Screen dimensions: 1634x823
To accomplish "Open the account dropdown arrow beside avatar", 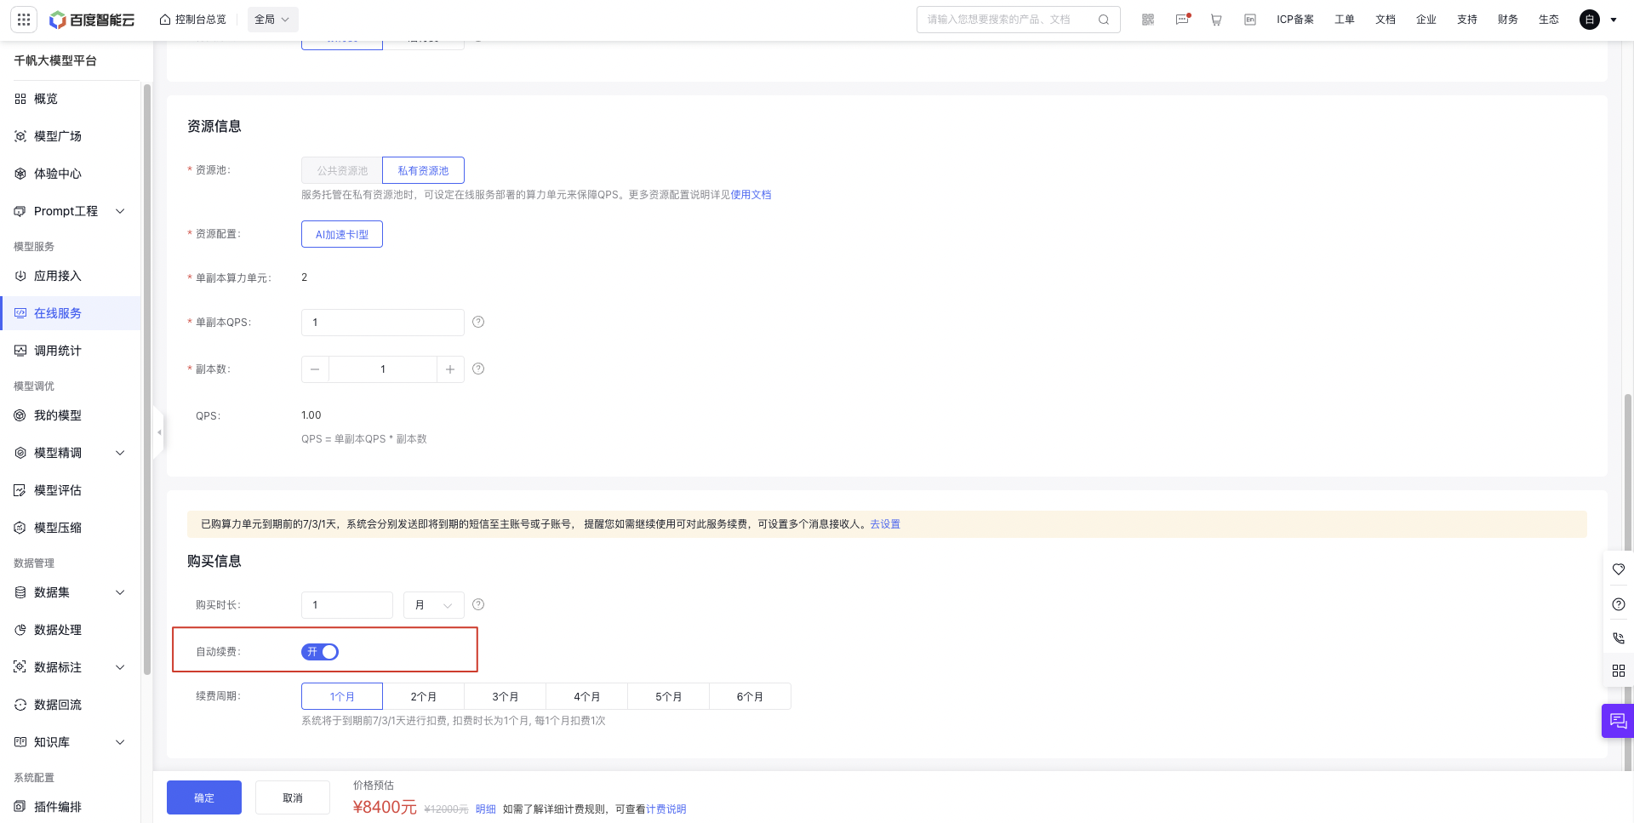I will tap(1614, 20).
